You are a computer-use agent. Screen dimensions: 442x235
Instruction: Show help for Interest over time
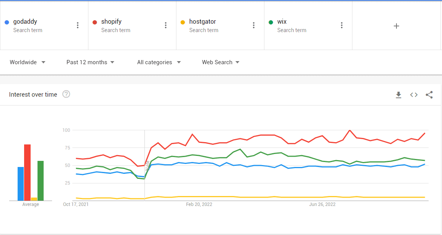(66, 94)
